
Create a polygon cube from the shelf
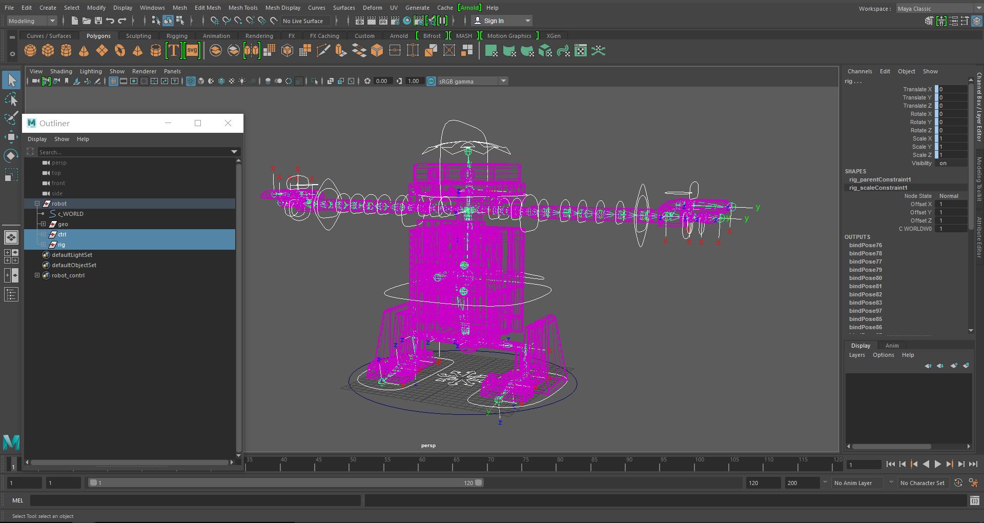(x=48, y=51)
